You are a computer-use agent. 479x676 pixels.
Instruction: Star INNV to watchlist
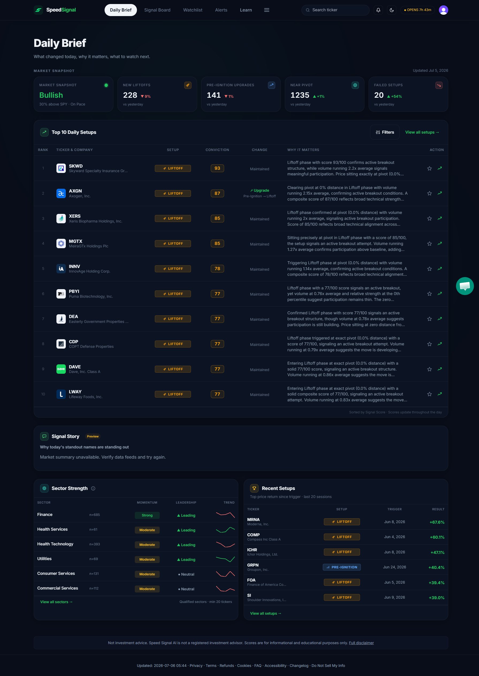(430, 269)
